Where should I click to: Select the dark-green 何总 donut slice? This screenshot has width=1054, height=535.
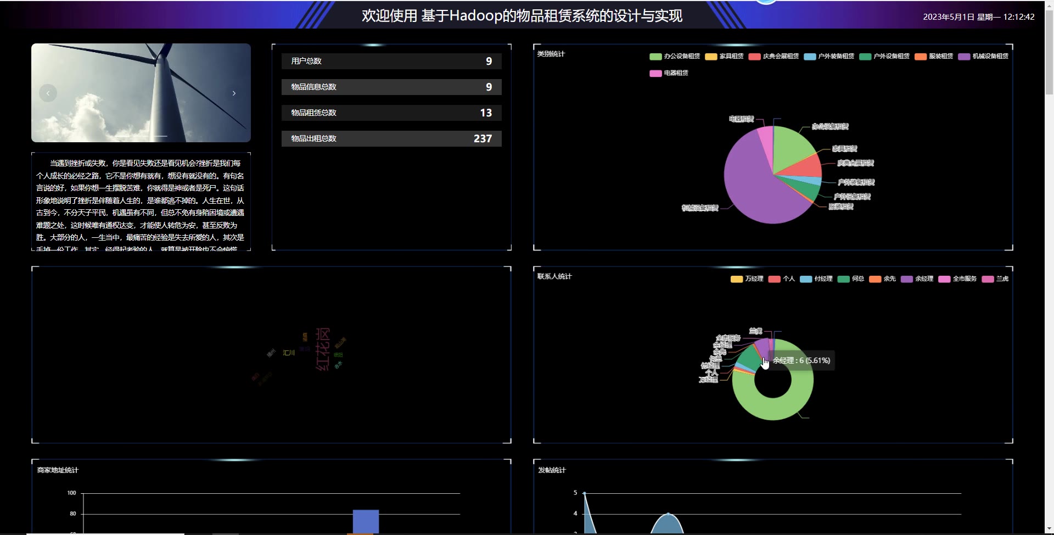(749, 358)
